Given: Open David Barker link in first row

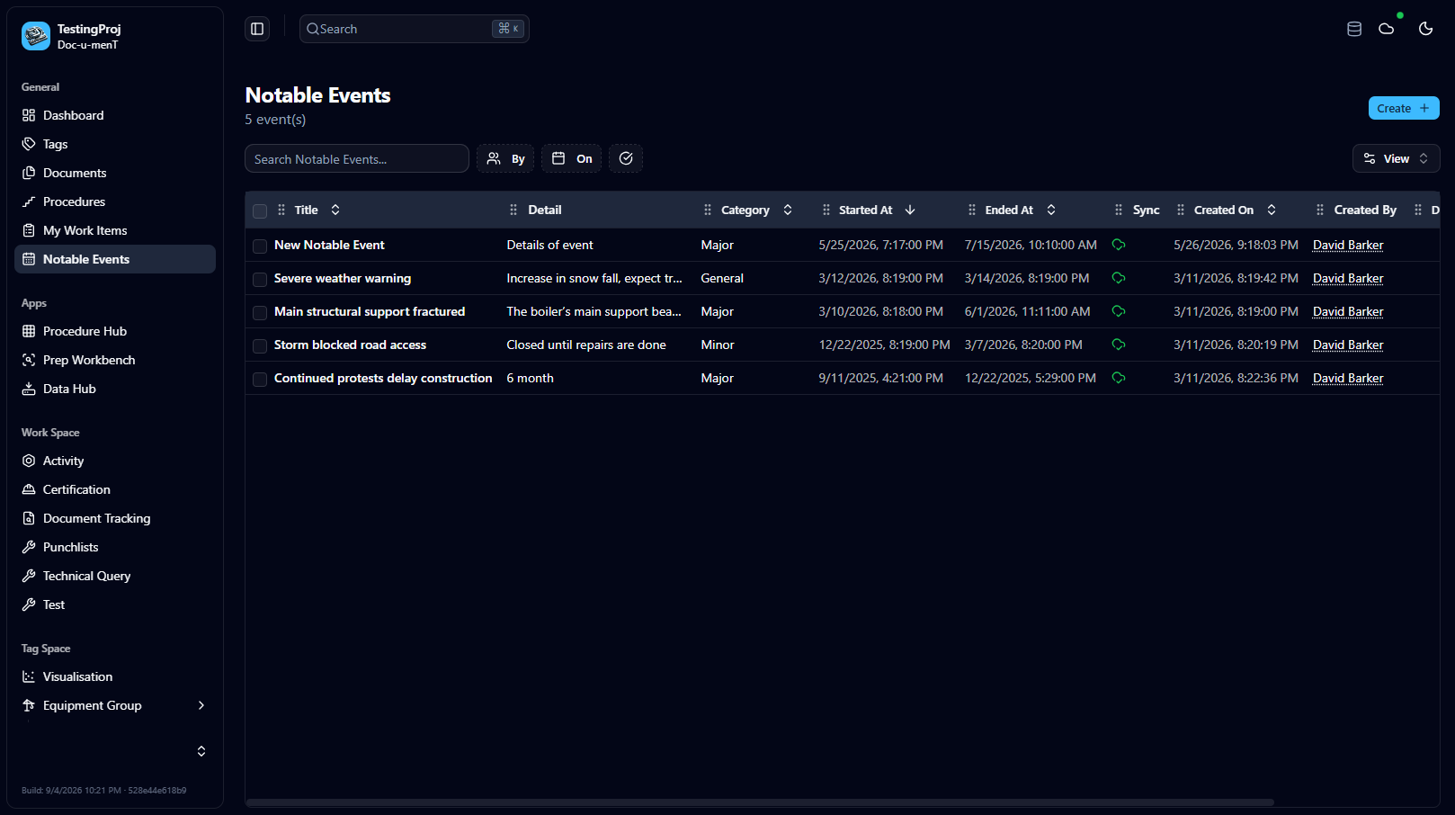Looking at the screenshot, I should (x=1348, y=245).
